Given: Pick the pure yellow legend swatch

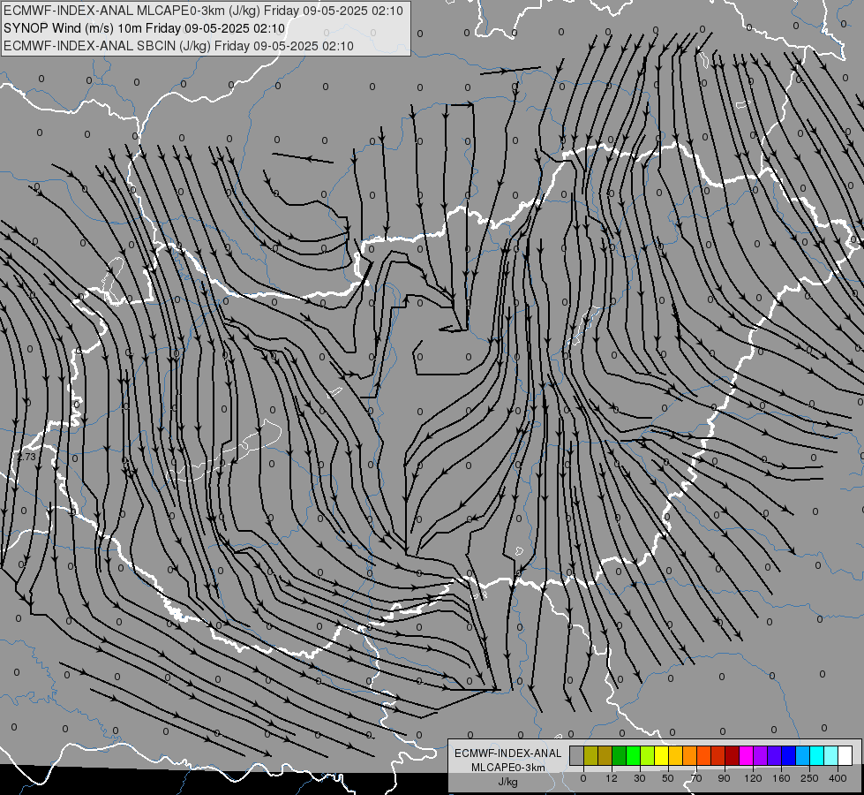Looking at the screenshot, I should [661, 756].
